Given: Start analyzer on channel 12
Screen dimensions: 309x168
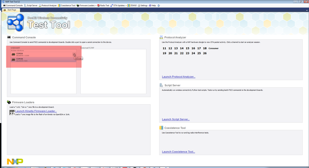Looking at the screenshot, I should click(170, 48).
